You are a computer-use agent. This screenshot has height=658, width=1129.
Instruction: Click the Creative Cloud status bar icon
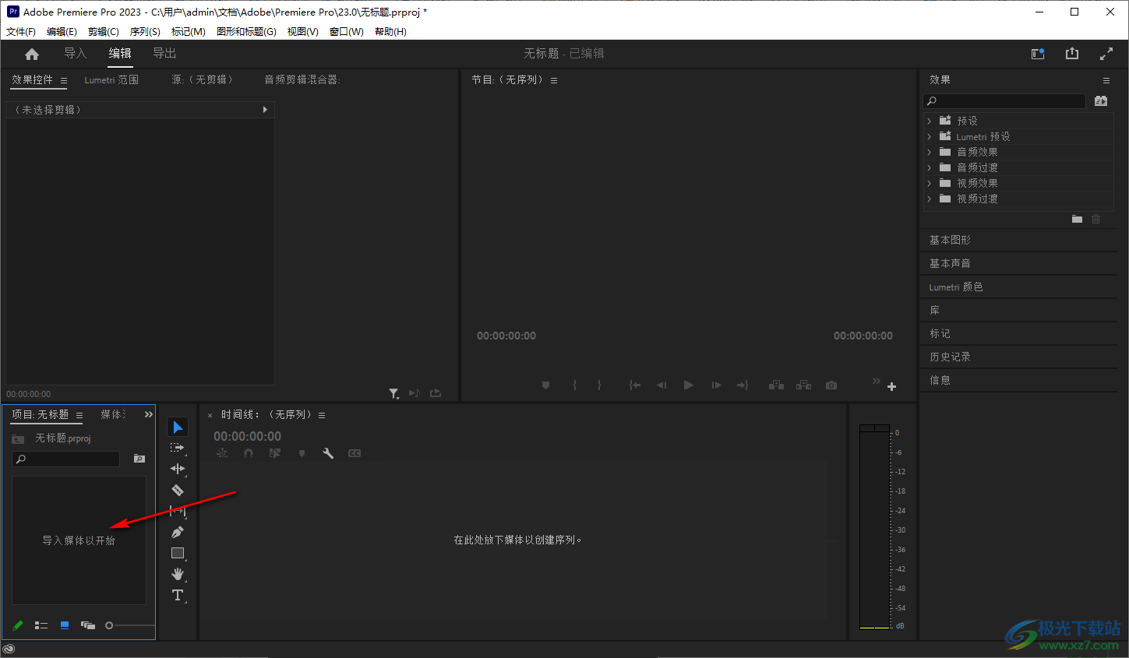(x=9, y=649)
